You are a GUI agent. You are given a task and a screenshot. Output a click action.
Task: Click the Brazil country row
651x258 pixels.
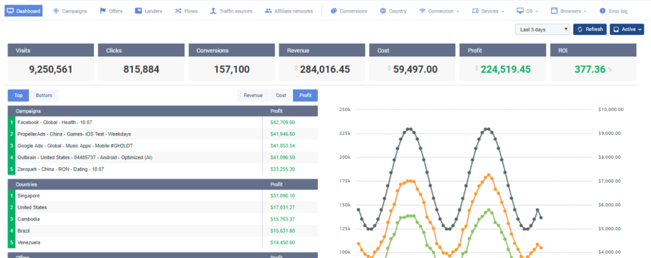click(163, 230)
